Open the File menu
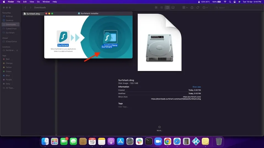This screenshot has width=264, height=148. [18, 2]
